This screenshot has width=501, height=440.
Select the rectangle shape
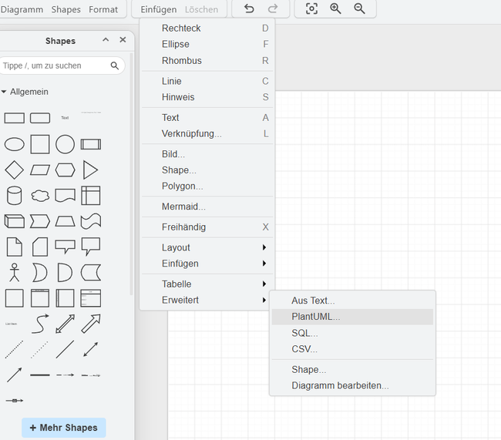[15, 118]
